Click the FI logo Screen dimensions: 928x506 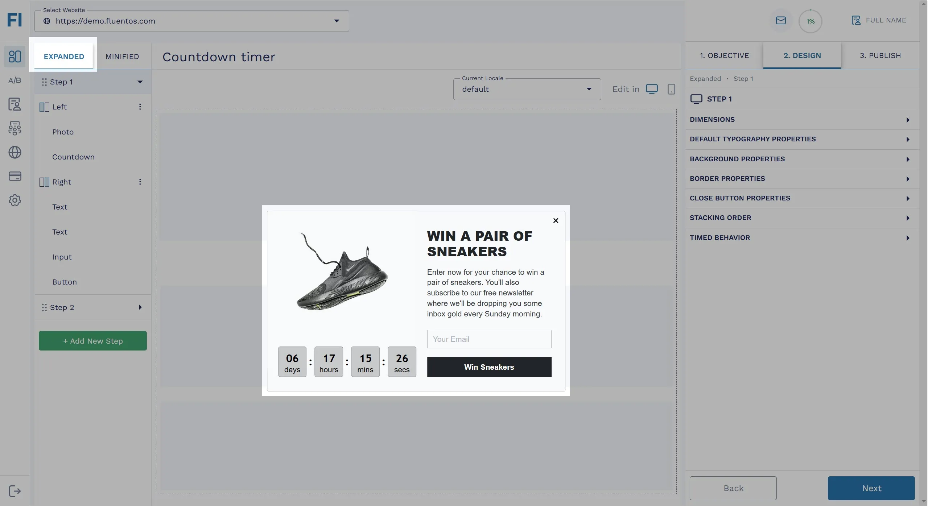click(15, 20)
